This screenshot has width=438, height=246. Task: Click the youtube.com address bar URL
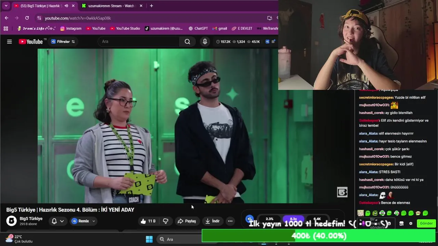point(78,18)
